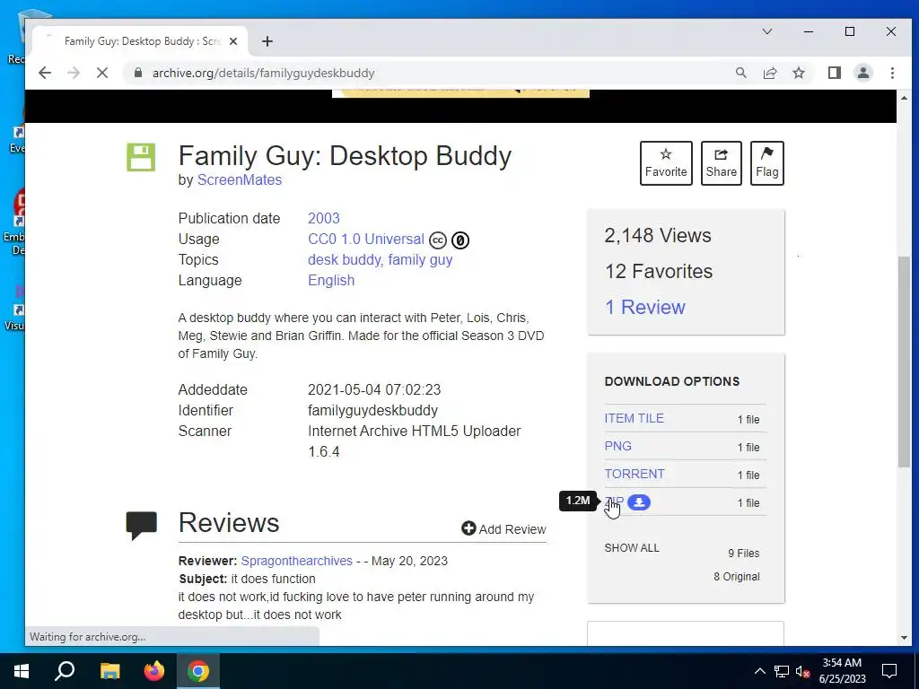Open the zoom magnifier icon in address bar
Screen dimensions: 919x689
(740, 73)
